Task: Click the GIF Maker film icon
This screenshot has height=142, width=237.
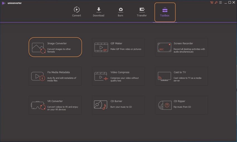Action: click(x=101, y=47)
